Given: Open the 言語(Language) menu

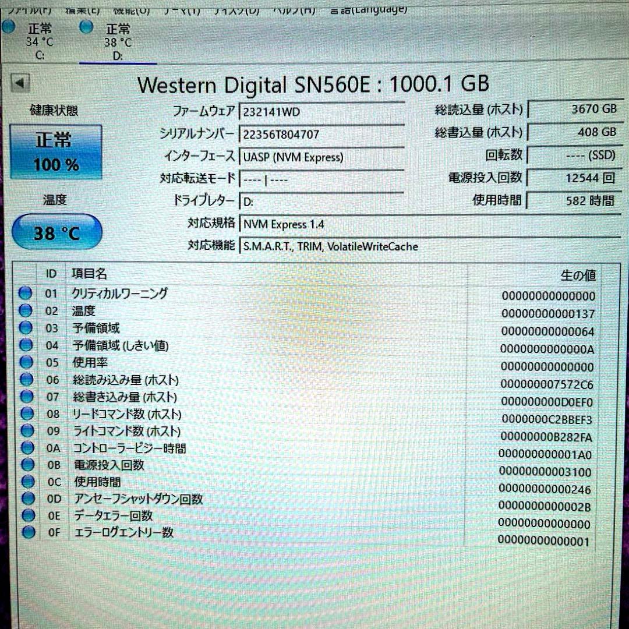Looking at the screenshot, I should click(368, 9).
